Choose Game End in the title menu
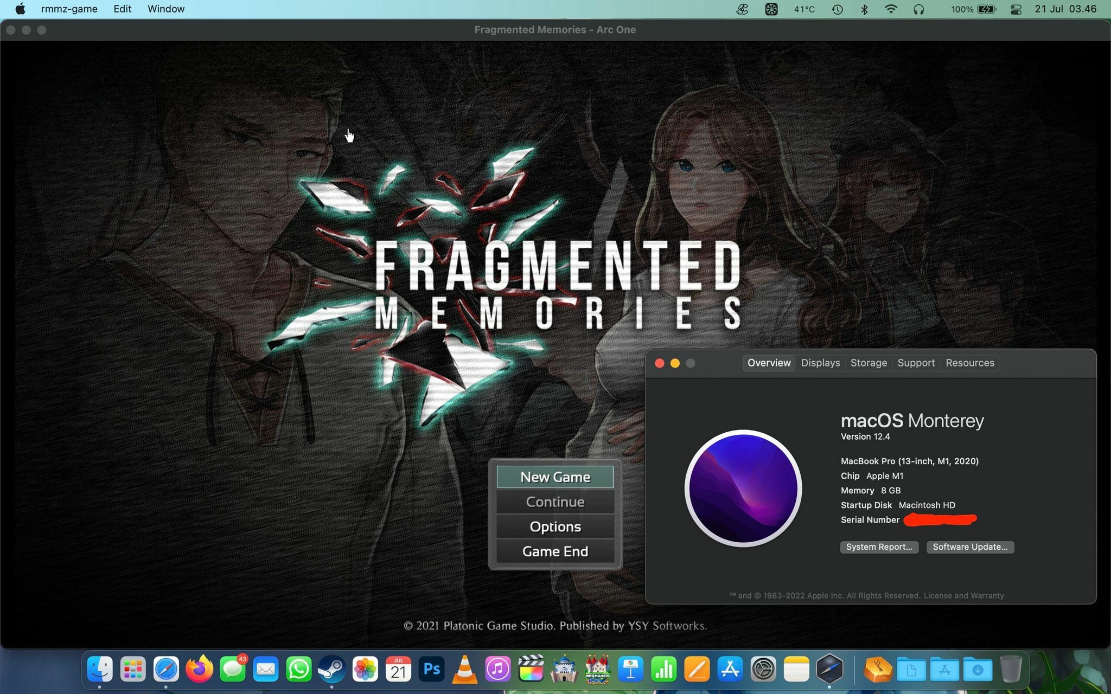The height and width of the screenshot is (694, 1111). tap(555, 551)
